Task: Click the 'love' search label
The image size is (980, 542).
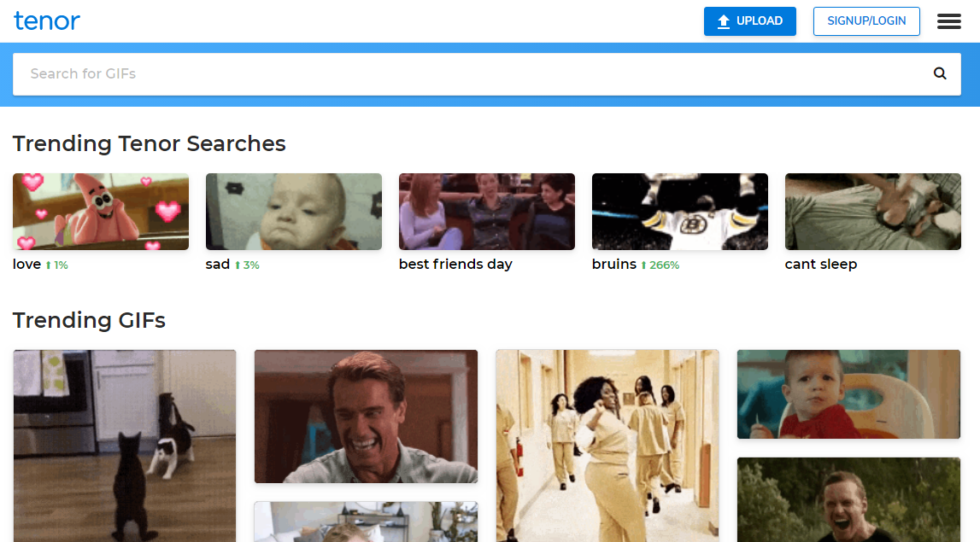Action: (26, 264)
